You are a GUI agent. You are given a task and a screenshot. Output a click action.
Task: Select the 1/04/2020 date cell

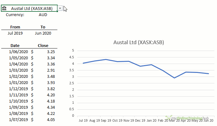[x=18, y=64]
